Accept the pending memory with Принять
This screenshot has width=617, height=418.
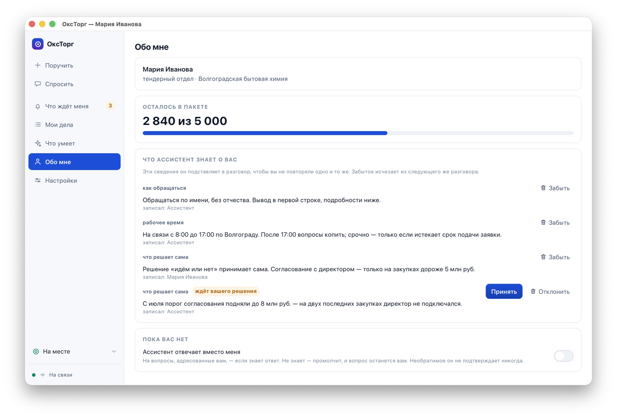click(504, 291)
